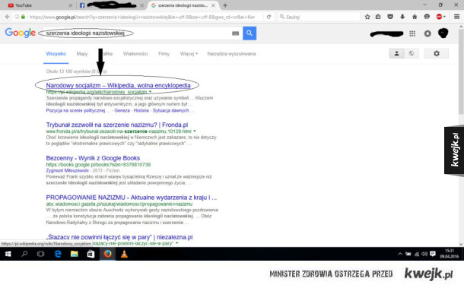Open Narodowy socjalizm Wikipedia result
The width and height of the screenshot is (464, 288).
tap(118, 85)
